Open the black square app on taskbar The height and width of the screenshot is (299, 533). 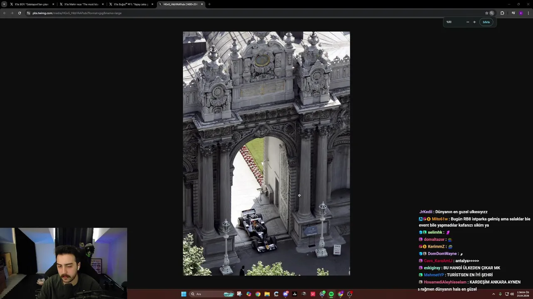click(295, 294)
